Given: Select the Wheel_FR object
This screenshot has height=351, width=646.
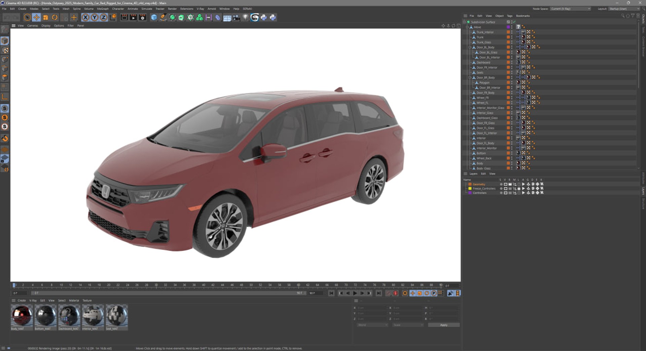Looking at the screenshot, I should tap(482, 98).
